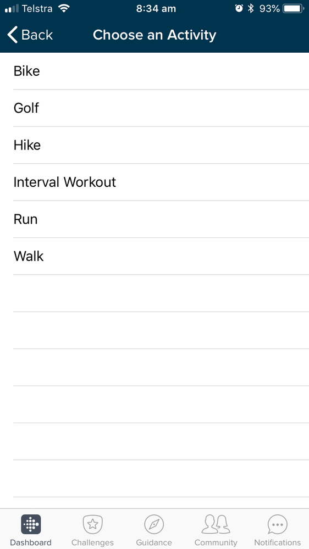Select the Hike activity

[161, 145]
